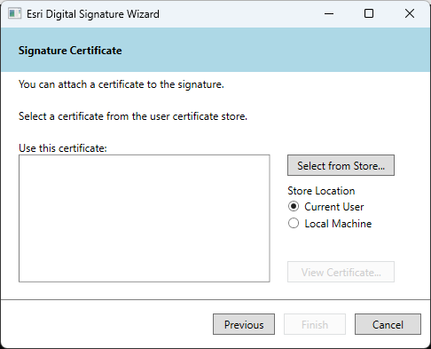
Task: Close the wizard window with X
Action: coord(410,13)
